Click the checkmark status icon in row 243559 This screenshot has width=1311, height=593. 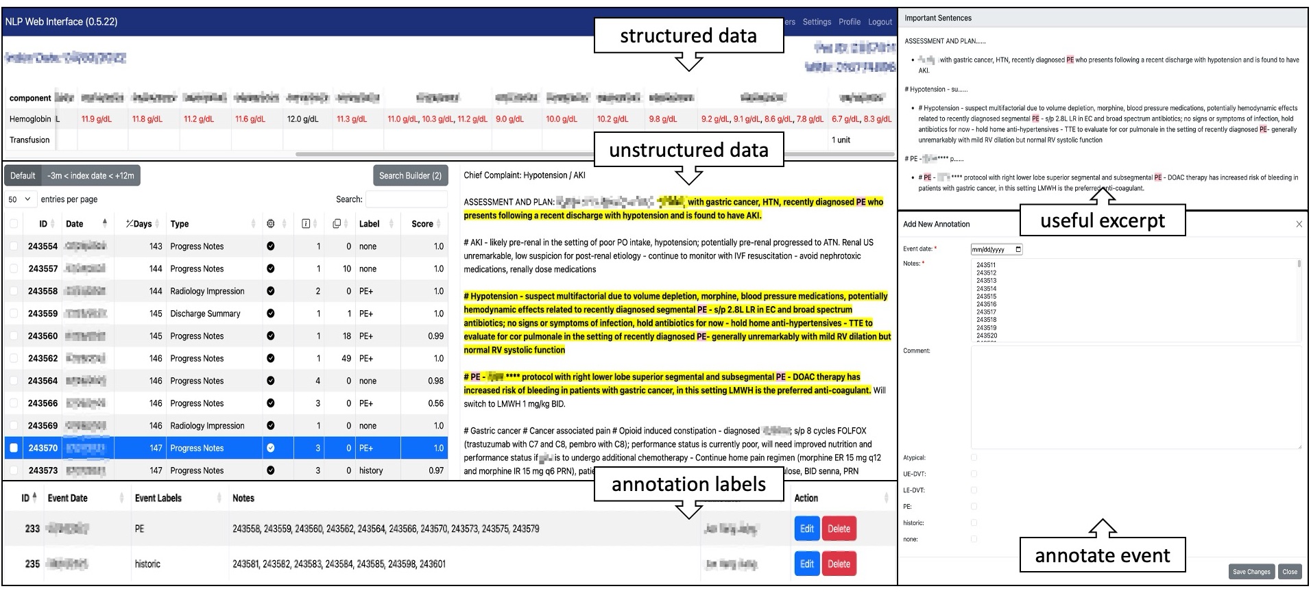point(271,314)
